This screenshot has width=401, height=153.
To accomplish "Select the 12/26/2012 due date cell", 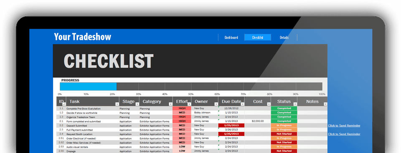I will 231,109.
